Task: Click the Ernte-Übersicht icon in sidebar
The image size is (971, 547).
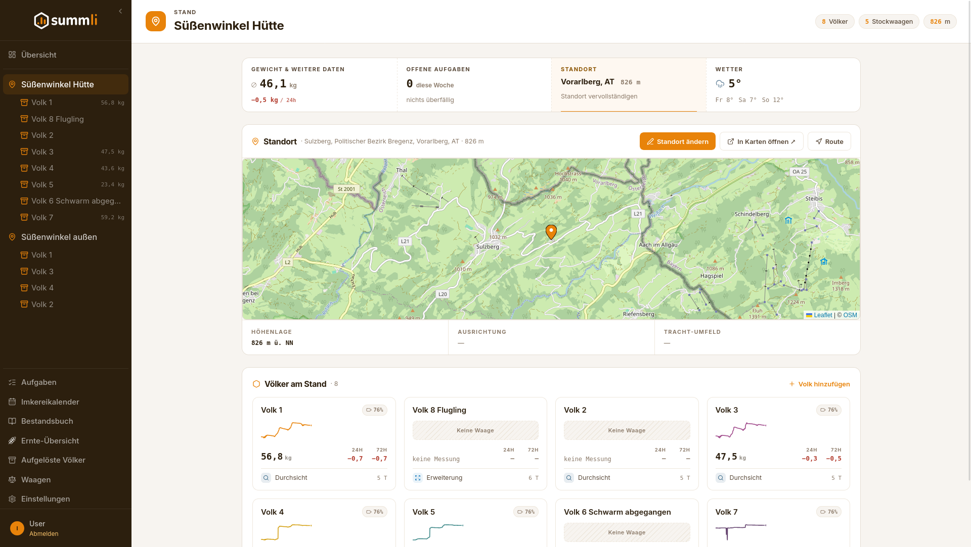Action: point(12,440)
